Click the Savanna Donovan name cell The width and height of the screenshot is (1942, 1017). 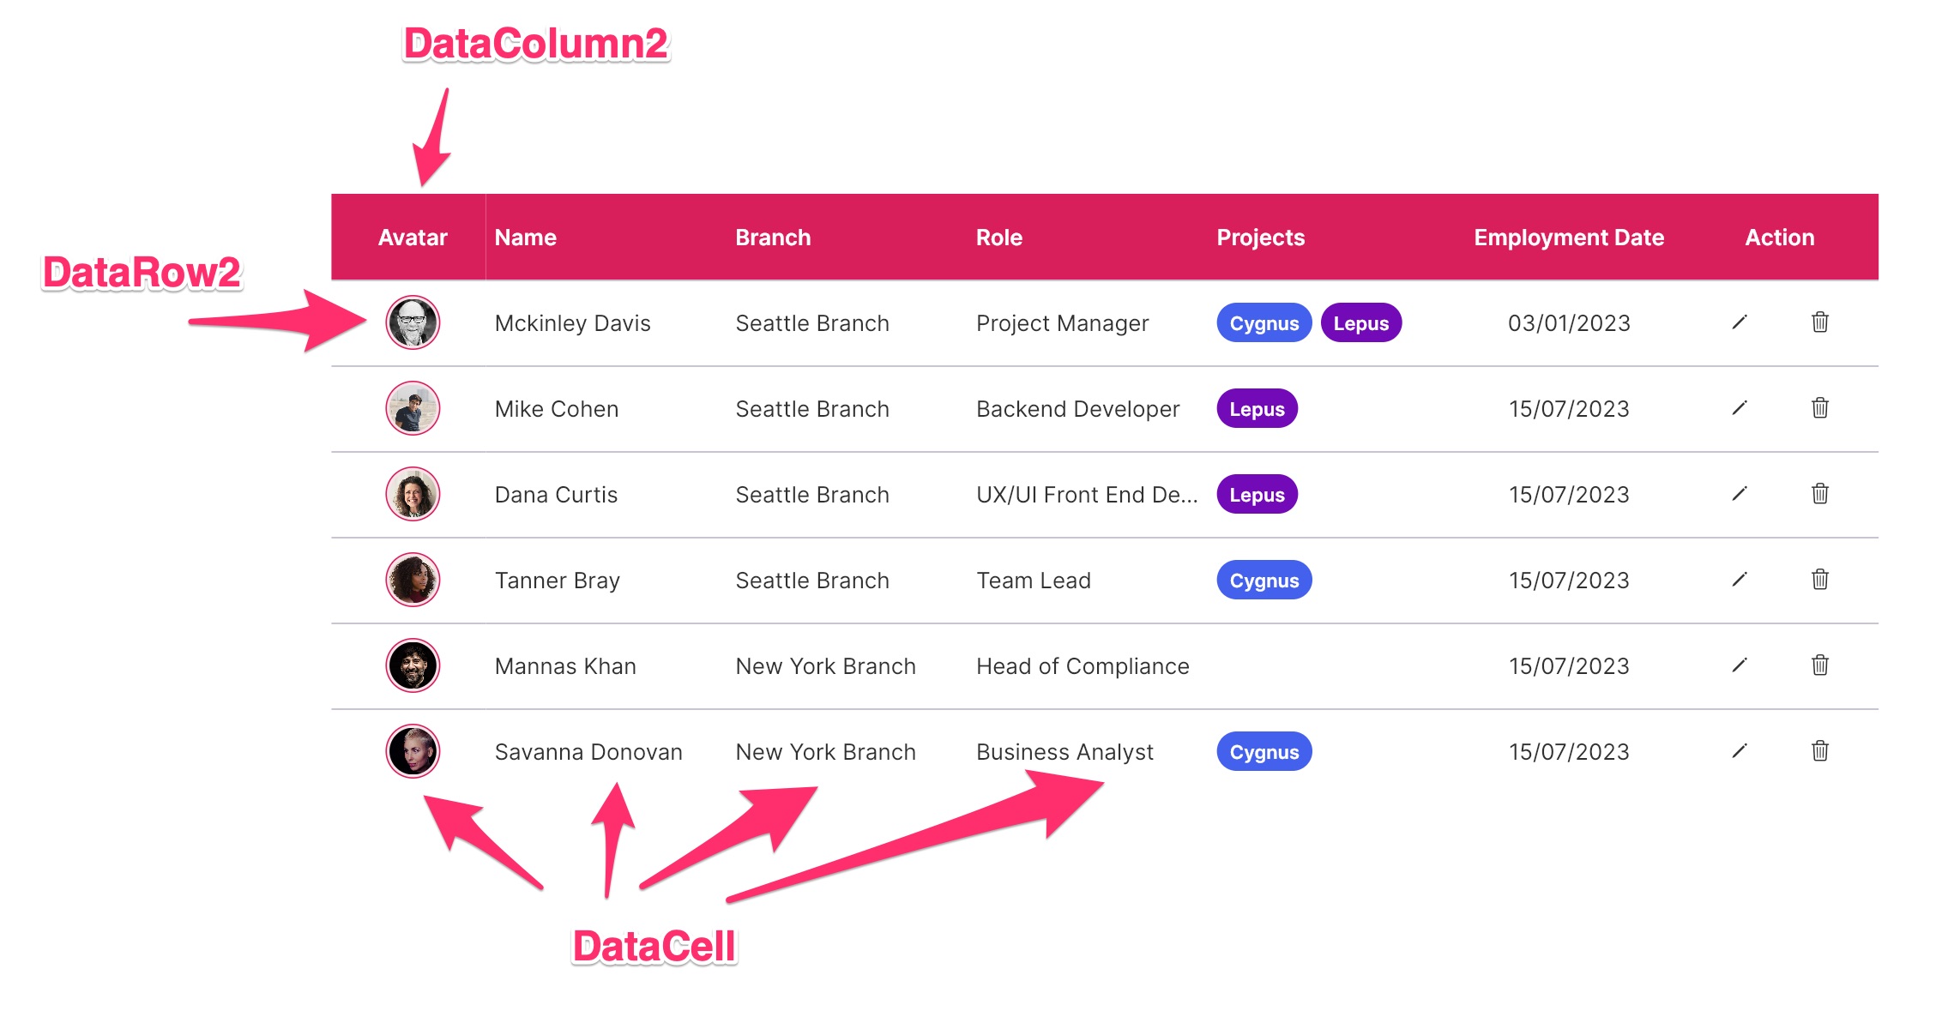pos(588,752)
